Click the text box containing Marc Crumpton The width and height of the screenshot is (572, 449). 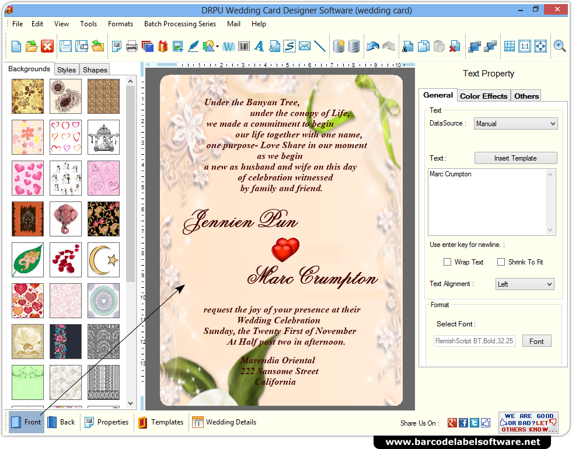click(491, 201)
